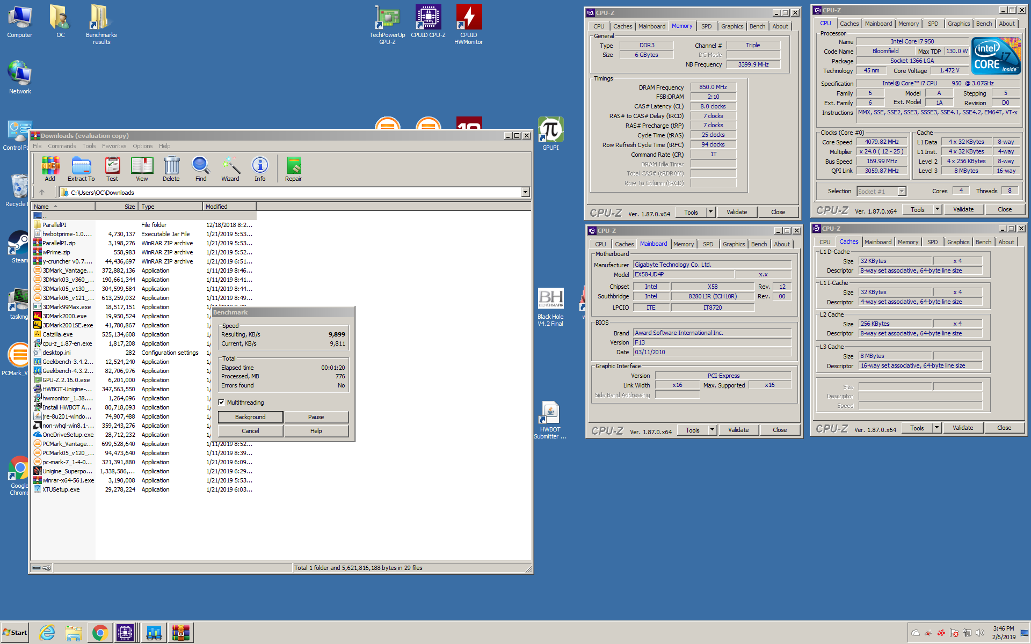
Task: Open the Favorites menu in WinRAR
Action: click(x=114, y=146)
